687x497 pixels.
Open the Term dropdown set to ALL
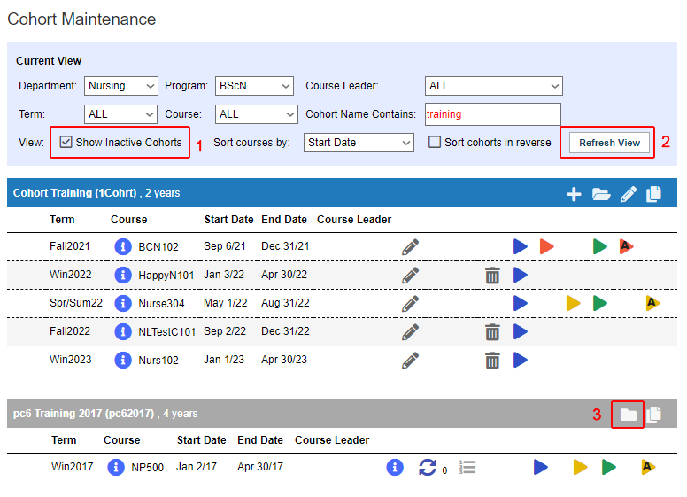(120, 114)
